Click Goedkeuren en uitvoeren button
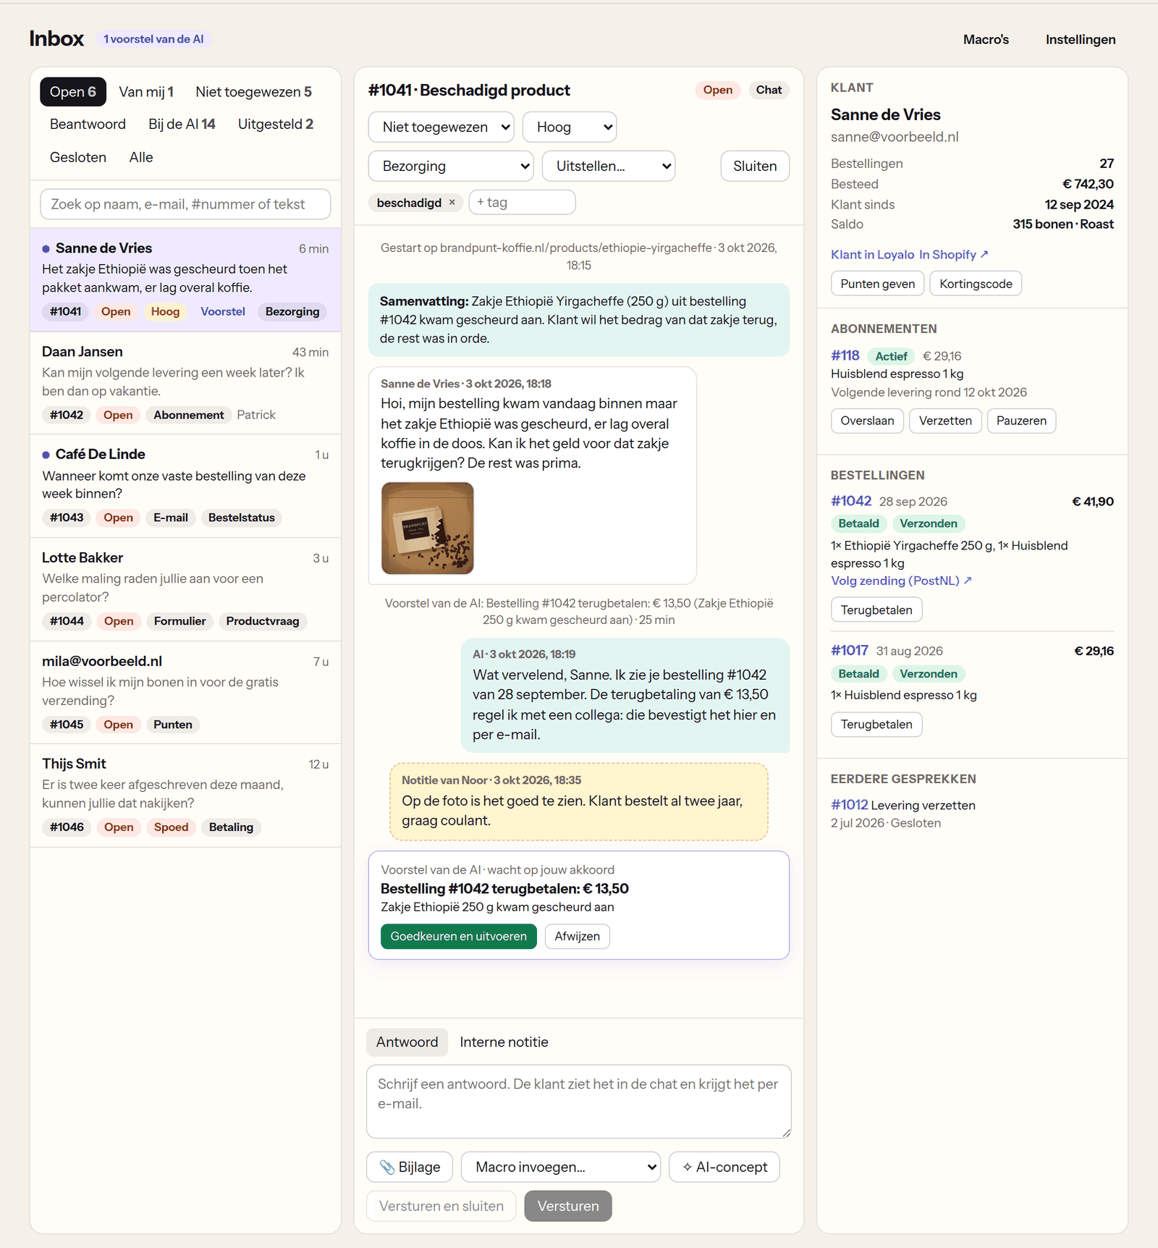The height and width of the screenshot is (1248, 1158). point(459,937)
